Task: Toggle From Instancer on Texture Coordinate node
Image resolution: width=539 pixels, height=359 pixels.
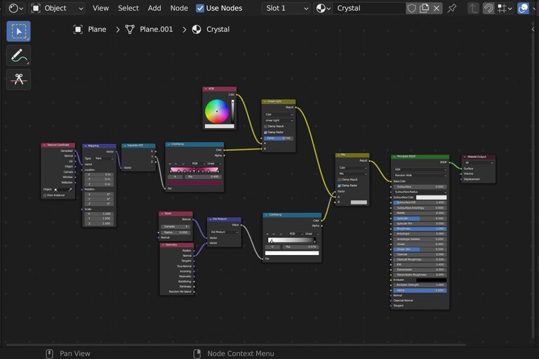Action: coord(45,195)
